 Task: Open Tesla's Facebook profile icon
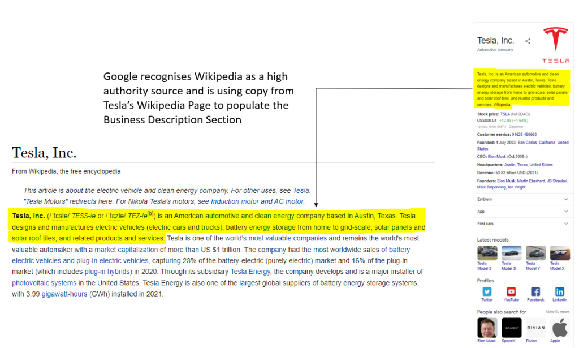pyautogui.click(x=535, y=291)
